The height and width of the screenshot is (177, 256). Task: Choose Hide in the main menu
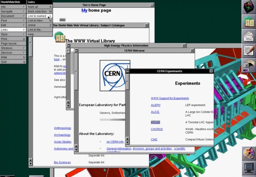click(x=13, y=57)
